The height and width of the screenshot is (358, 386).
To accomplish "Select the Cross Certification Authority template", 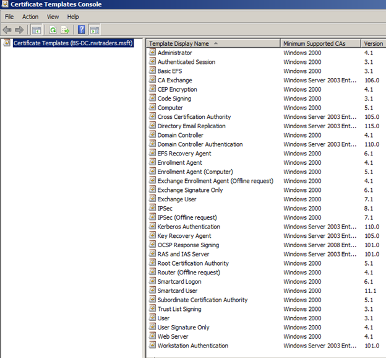I will pyautogui.click(x=194, y=117).
